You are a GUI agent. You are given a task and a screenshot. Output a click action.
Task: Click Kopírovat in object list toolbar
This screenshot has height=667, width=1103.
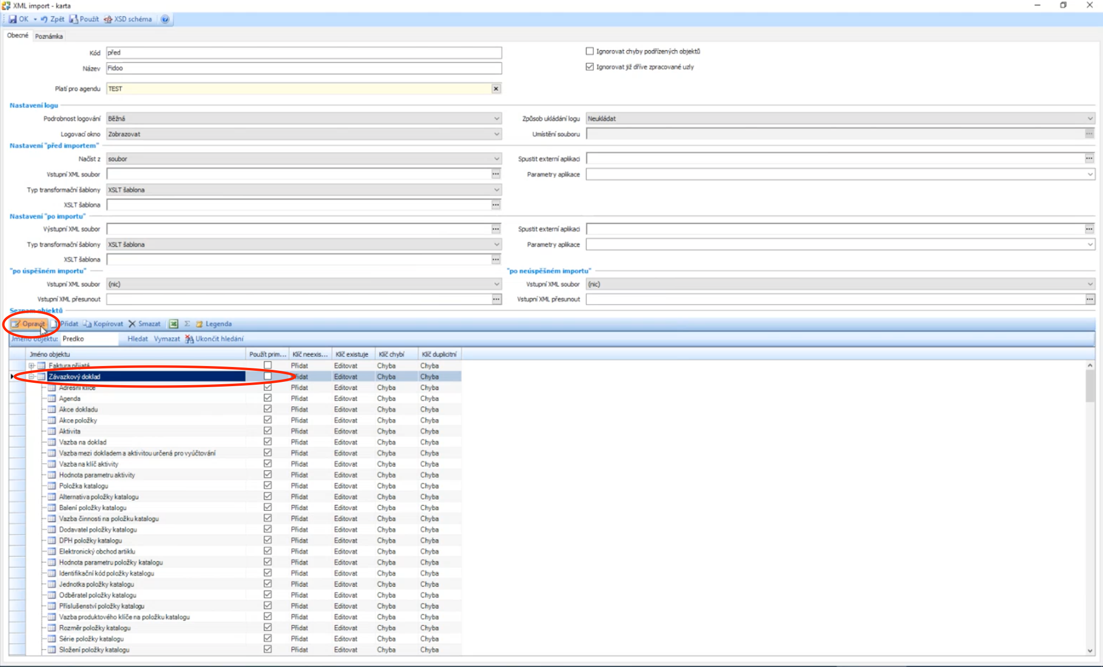(x=103, y=324)
